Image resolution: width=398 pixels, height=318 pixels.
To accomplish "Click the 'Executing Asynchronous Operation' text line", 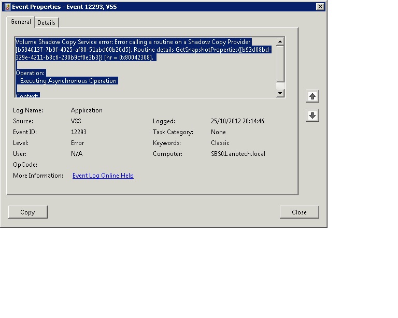I will [68, 81].
